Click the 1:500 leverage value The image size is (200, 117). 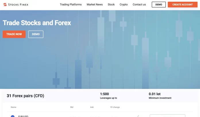tap(105, 94)
